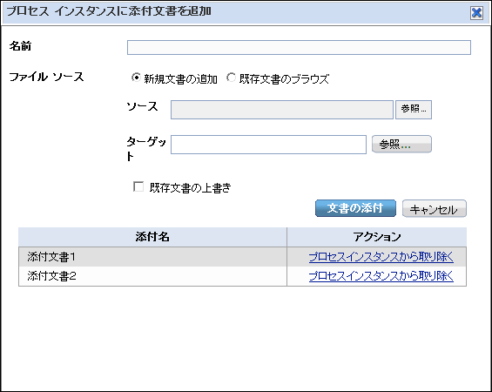Close the attachment dialog with X icon
Viewport: 492px width, 392px height.
(x=476, y=13)
